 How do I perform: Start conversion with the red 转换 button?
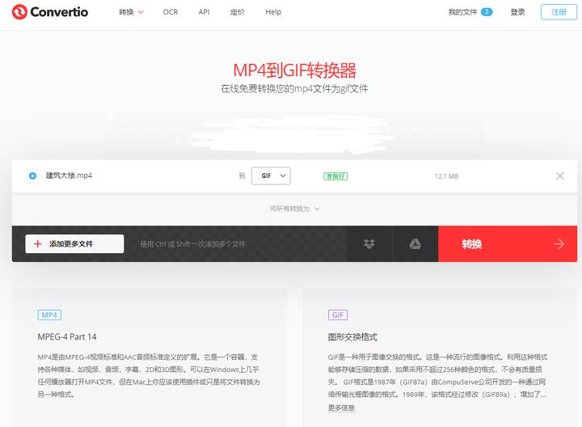pyautogui.click(x=508, y=244)
